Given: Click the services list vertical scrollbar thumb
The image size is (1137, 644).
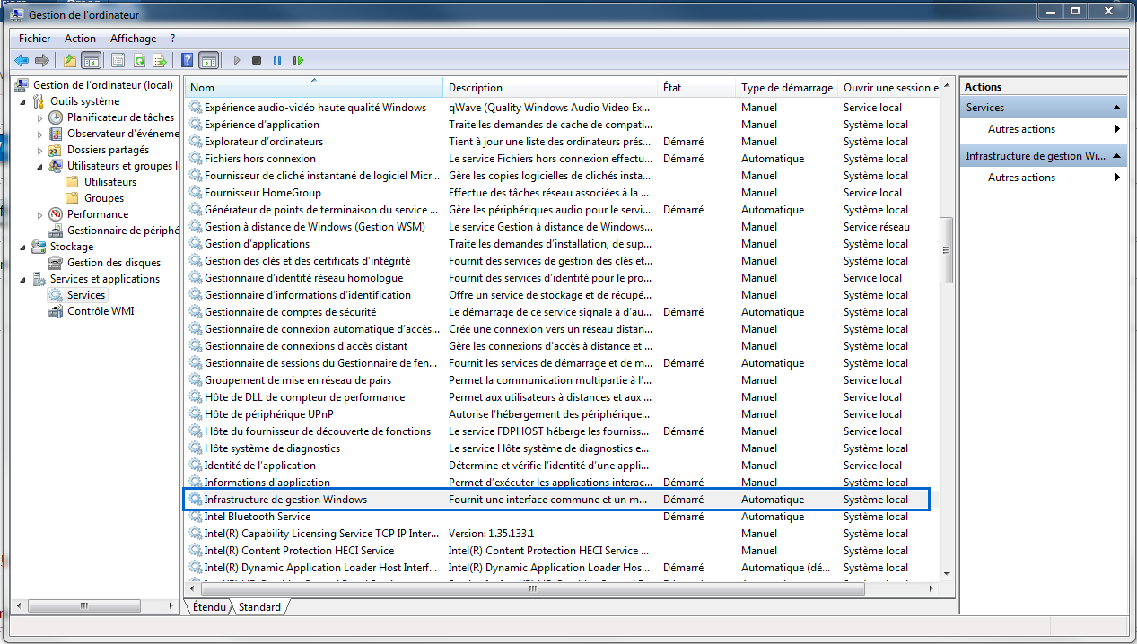Looking at the screenshot, I should pyautogui.click(x=945, y=251).
